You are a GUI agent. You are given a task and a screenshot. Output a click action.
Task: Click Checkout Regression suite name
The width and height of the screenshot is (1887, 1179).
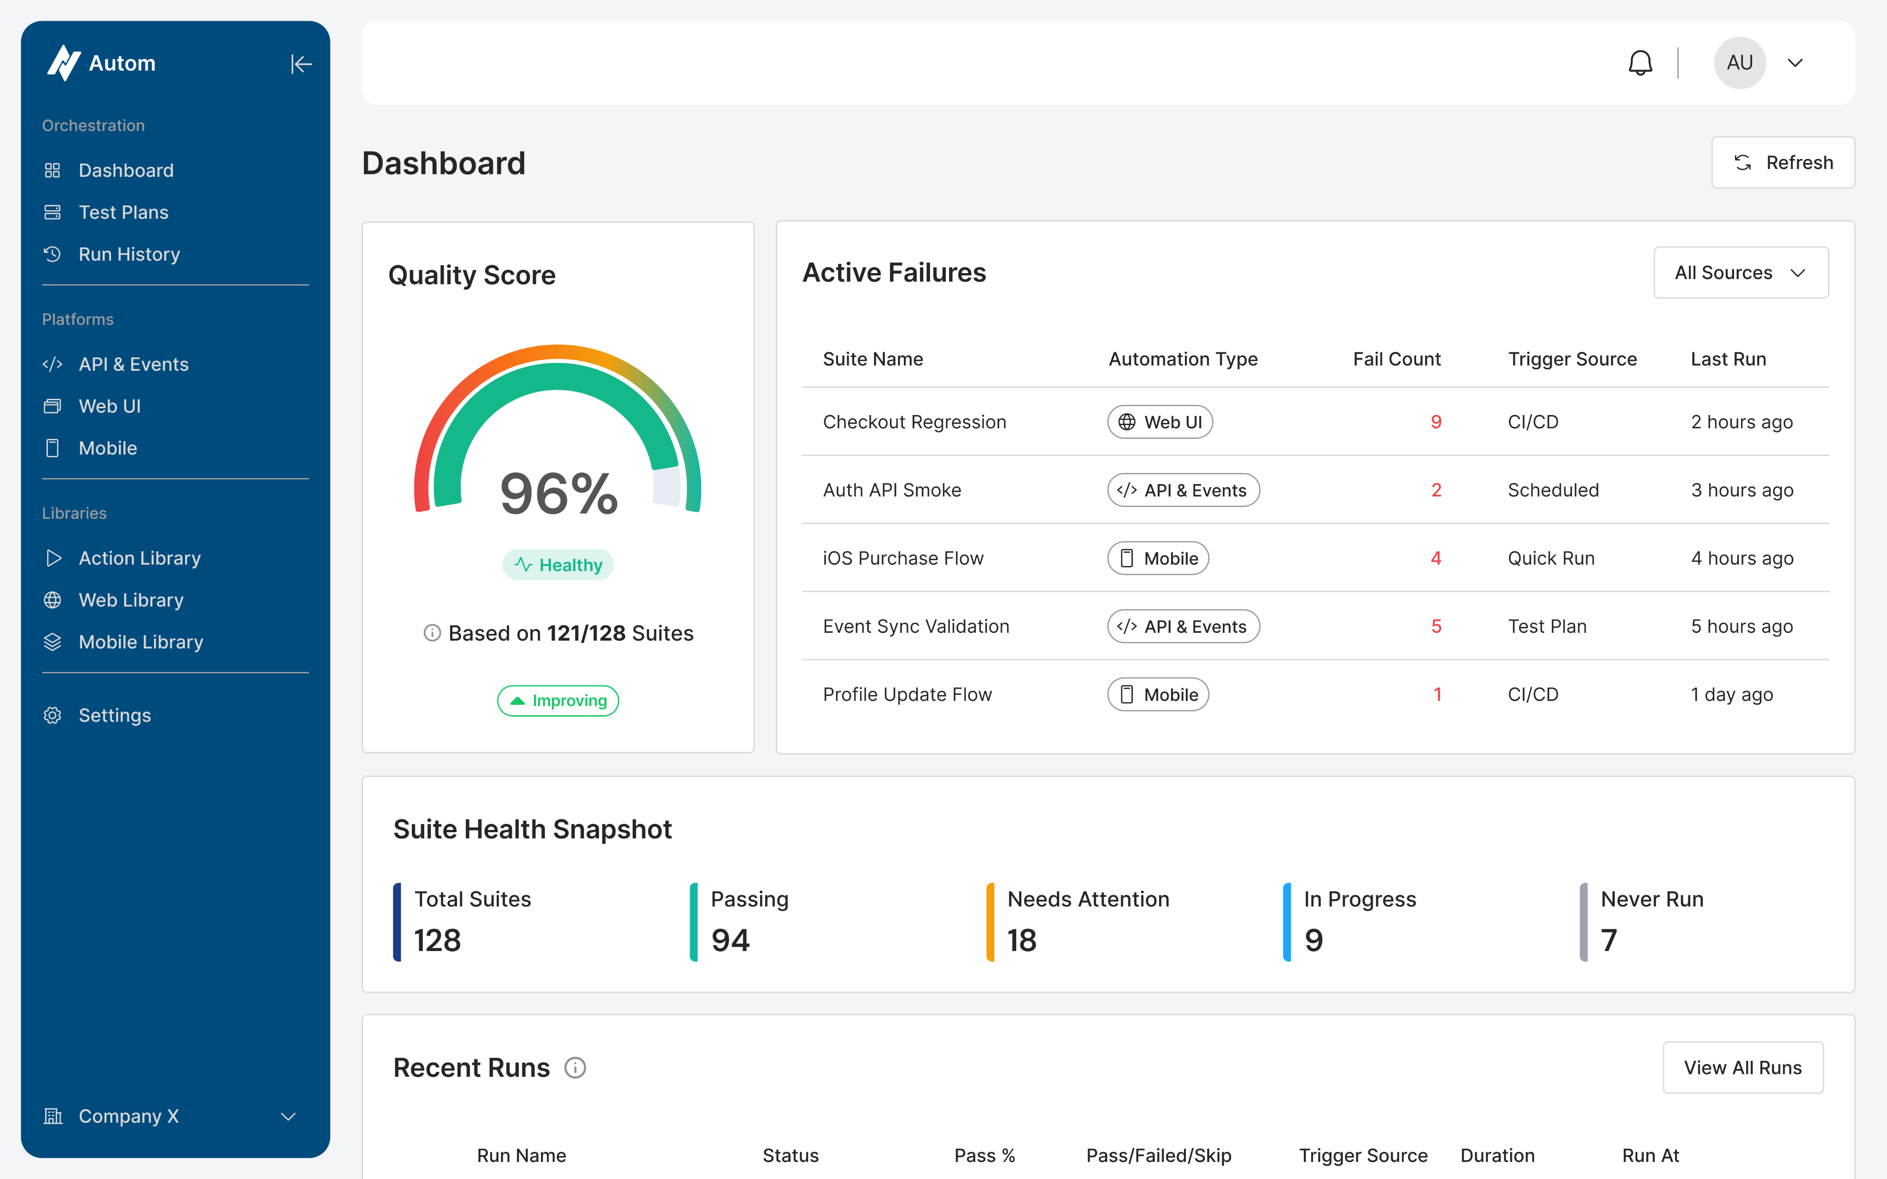click(x=914, y=422)
